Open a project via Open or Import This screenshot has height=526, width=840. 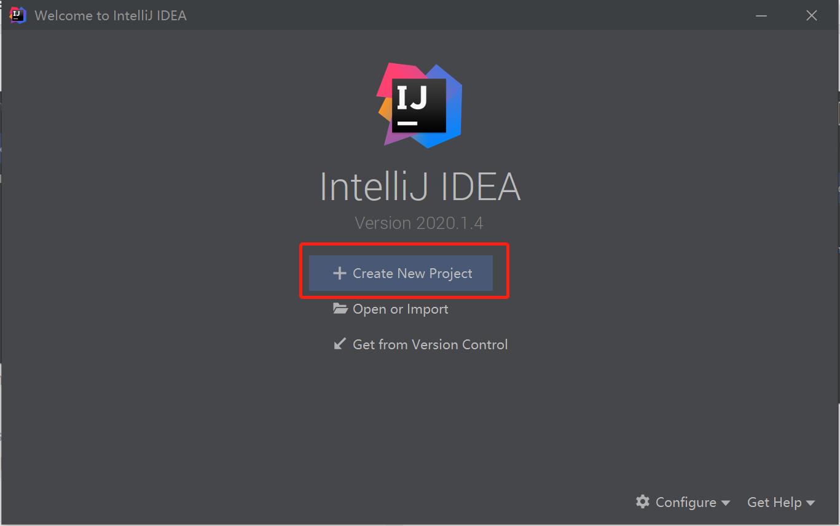[x=399, y=309]
